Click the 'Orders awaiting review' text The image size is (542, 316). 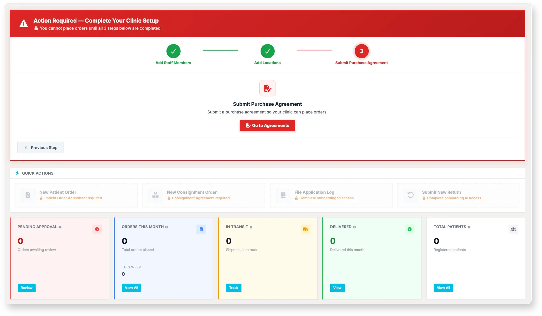(37, 250)
